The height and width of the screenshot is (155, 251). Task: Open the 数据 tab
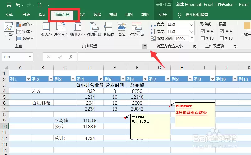[97, 15]
